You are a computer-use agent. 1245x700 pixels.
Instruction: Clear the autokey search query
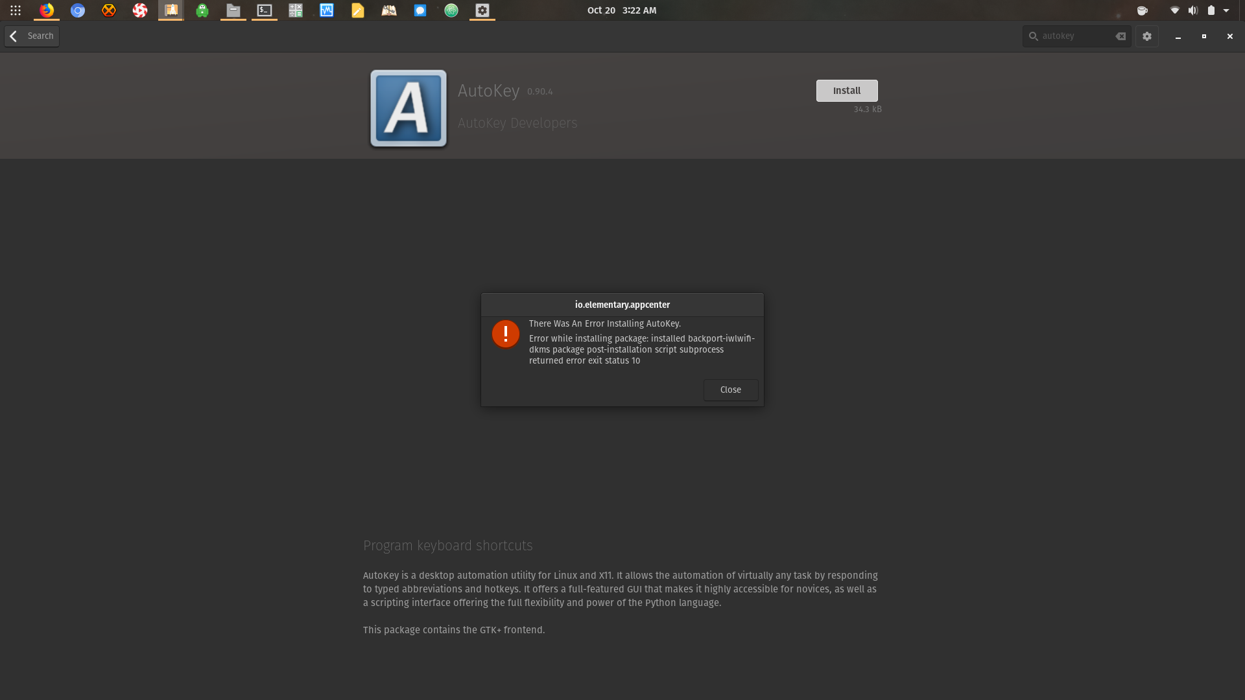pos(1120,36)
